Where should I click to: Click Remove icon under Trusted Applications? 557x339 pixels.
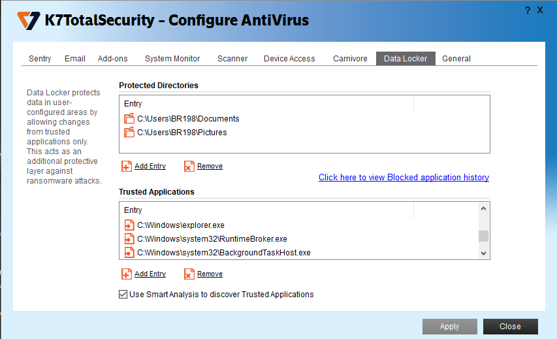[x=189, y=274]
